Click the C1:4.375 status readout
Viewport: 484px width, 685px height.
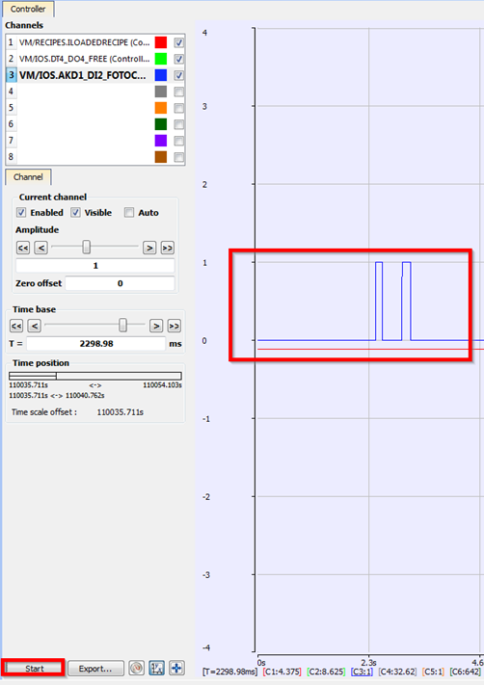coord(282,672)
